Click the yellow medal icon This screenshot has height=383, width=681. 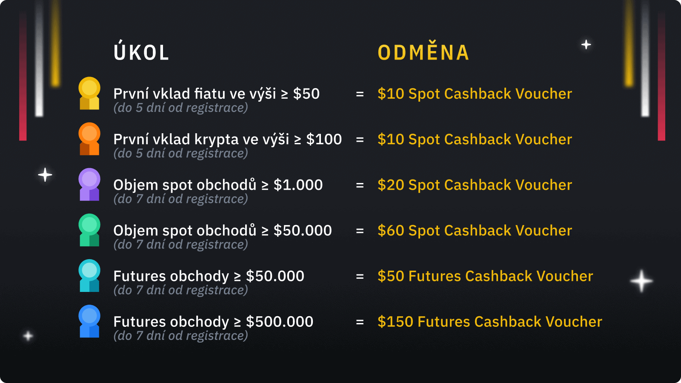point(89,93)
